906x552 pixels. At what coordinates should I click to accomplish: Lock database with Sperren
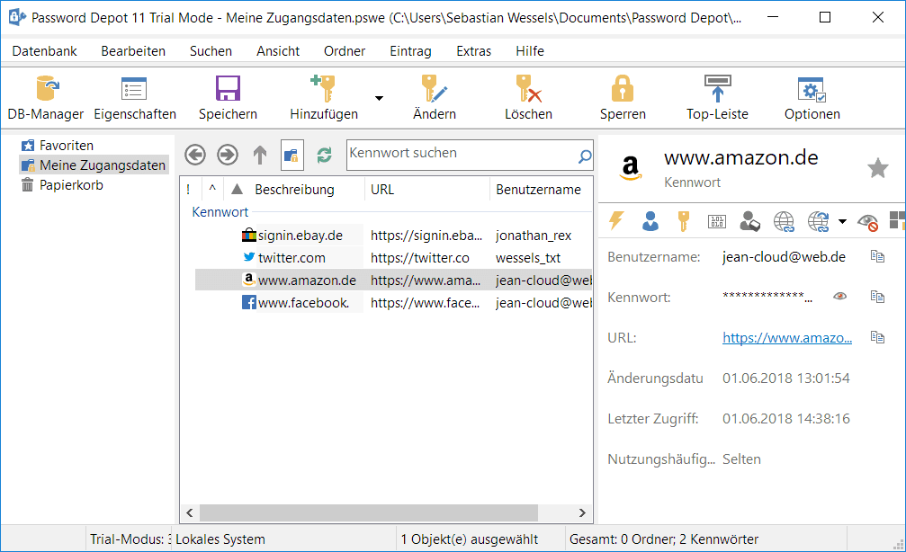[x=623, y=98]
